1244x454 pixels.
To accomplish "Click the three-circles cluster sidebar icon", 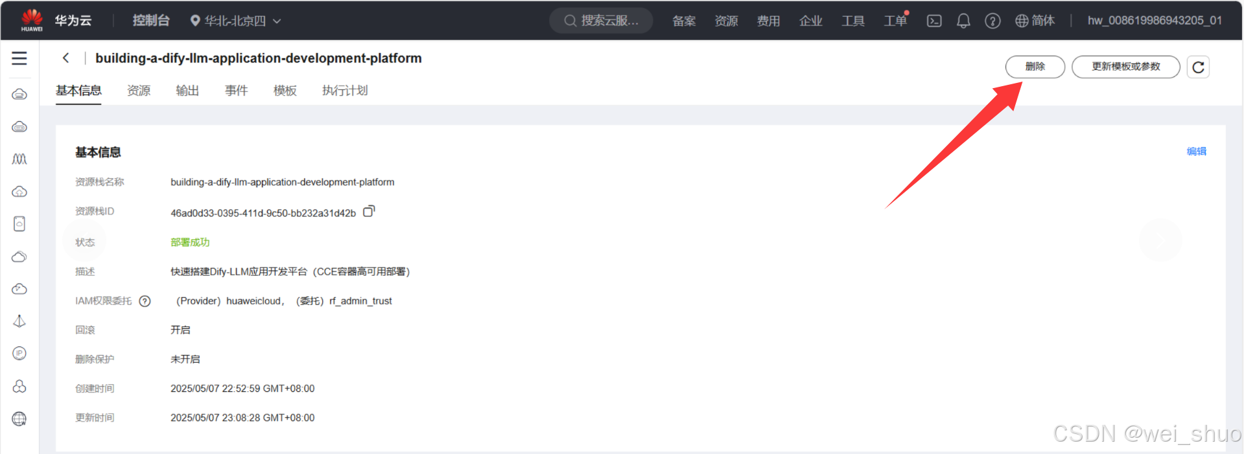I will click(x=19, y=386).
